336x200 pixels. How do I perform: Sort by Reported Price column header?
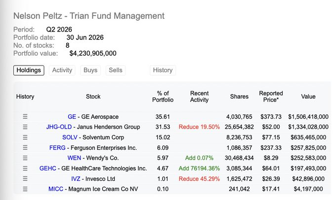271,97
